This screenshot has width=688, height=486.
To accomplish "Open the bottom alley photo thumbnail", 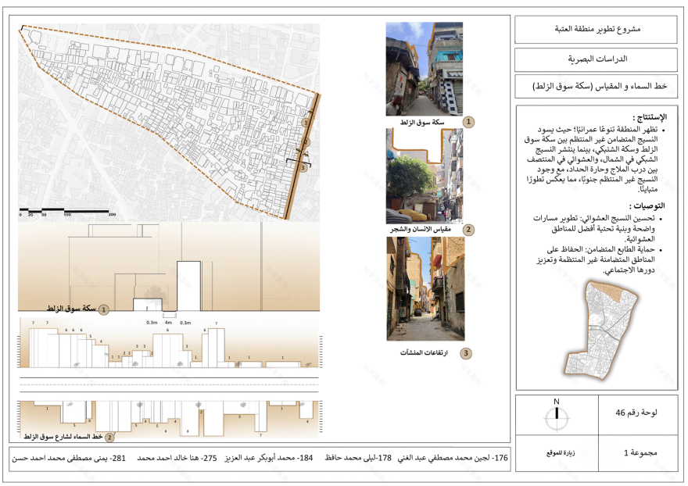I will click(x=424, y=289).
